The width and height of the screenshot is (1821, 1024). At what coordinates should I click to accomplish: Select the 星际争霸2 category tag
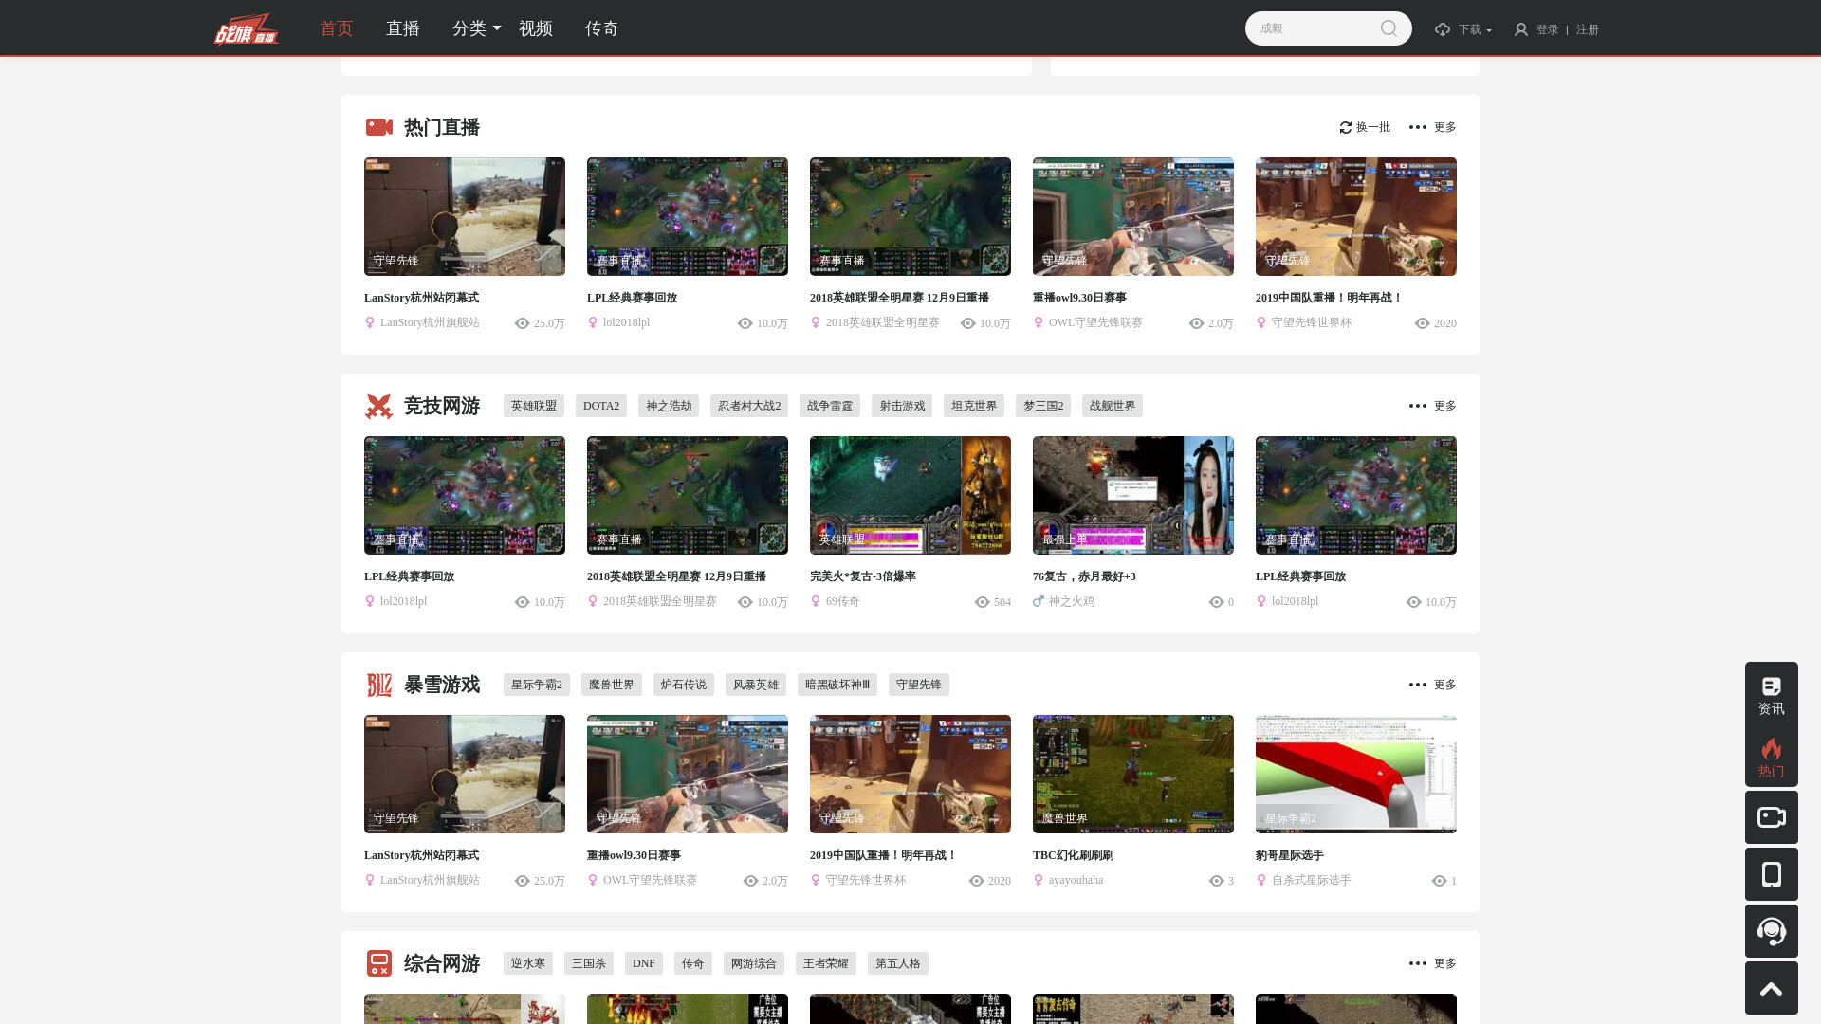(537, 685)
